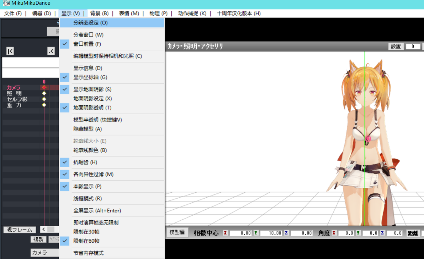Select 限制在30帧 frame rate option

112,232
